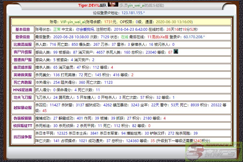Open the 比赛混战服 stats label
243x162 pixels.
point(23,45)
